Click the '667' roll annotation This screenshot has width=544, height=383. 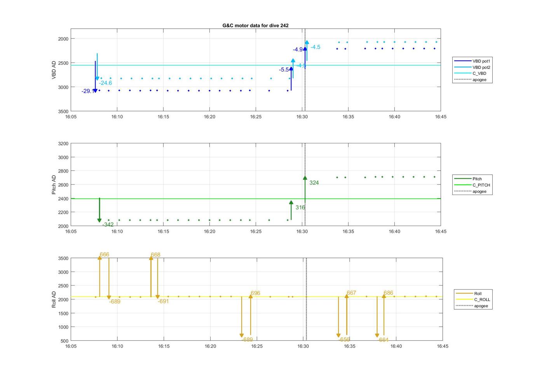[x=351, y=293]
